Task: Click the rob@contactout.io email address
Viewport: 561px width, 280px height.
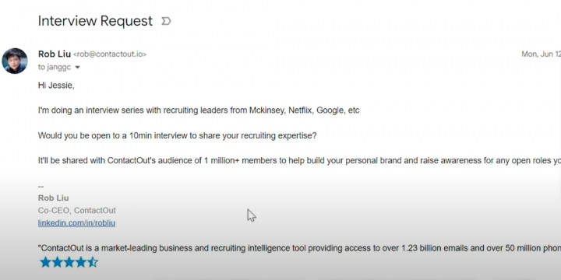Action: click(110, 54)
